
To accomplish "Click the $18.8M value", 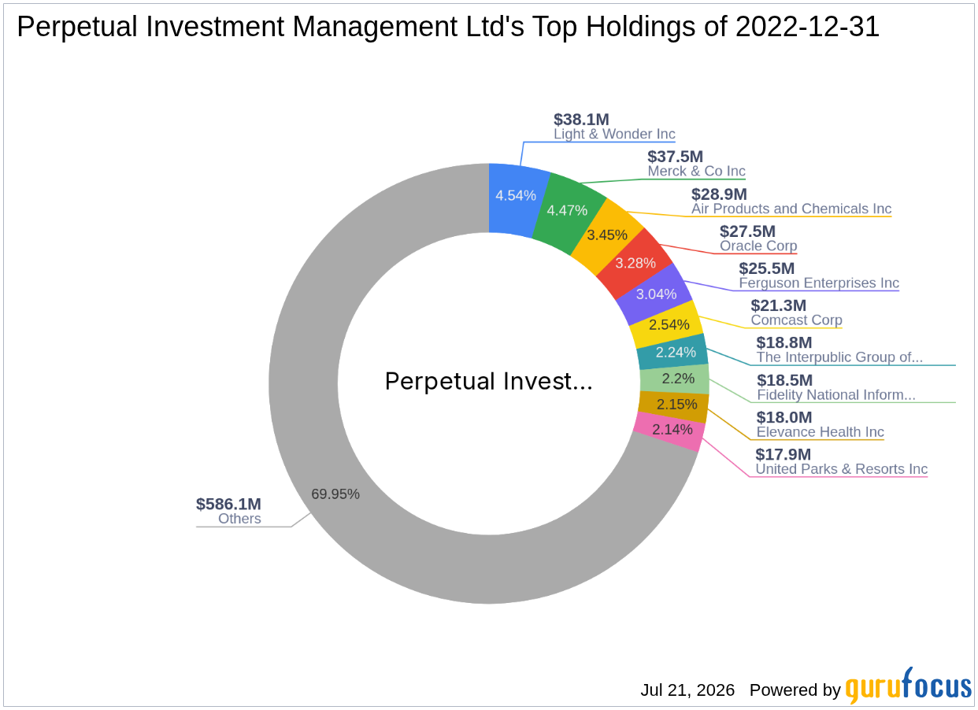I will pyautogui.click(x=784, y=342).
